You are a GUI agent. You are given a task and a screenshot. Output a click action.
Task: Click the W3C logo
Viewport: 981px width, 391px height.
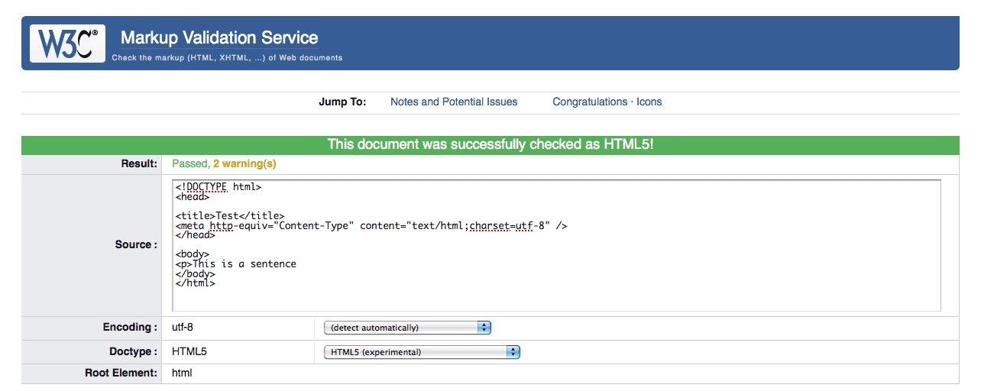click(x=67, y=43)
